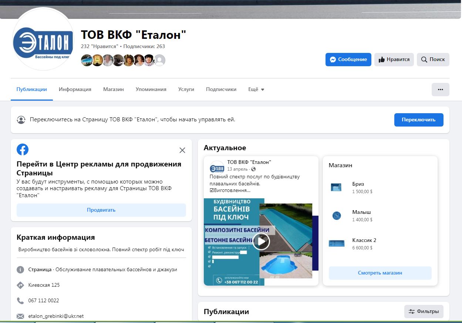Viewport: 462px width, 323px height.
Task: Click the 232 "Нравится" likes count
Action: pos(100,47)
